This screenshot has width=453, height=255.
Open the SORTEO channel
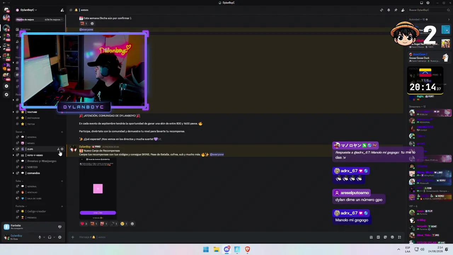tap(39, 167)
